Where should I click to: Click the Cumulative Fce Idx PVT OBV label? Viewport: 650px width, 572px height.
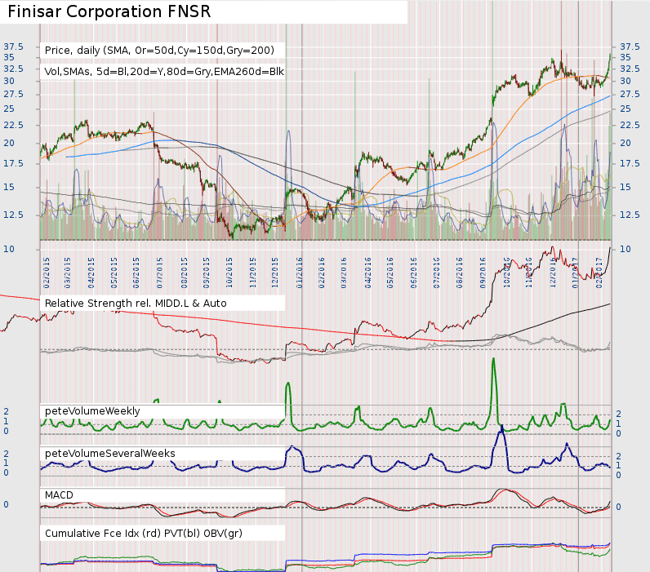point(144,533)
